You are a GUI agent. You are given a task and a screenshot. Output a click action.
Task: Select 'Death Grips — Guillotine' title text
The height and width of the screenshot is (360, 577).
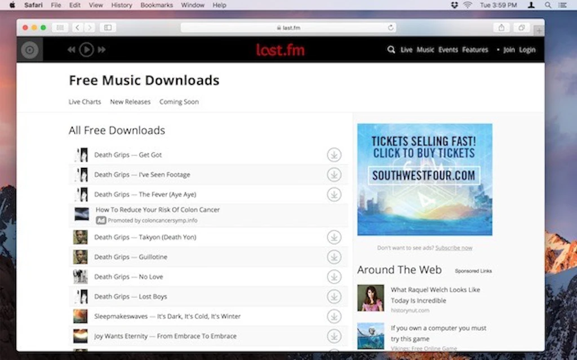click(x=131, y=257)
